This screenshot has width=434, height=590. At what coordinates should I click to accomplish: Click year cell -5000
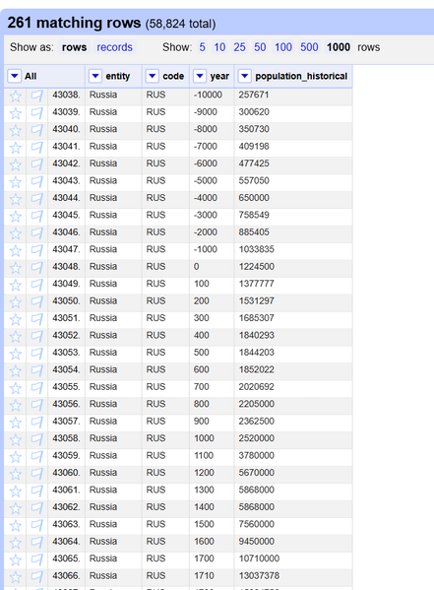[206, 180]
